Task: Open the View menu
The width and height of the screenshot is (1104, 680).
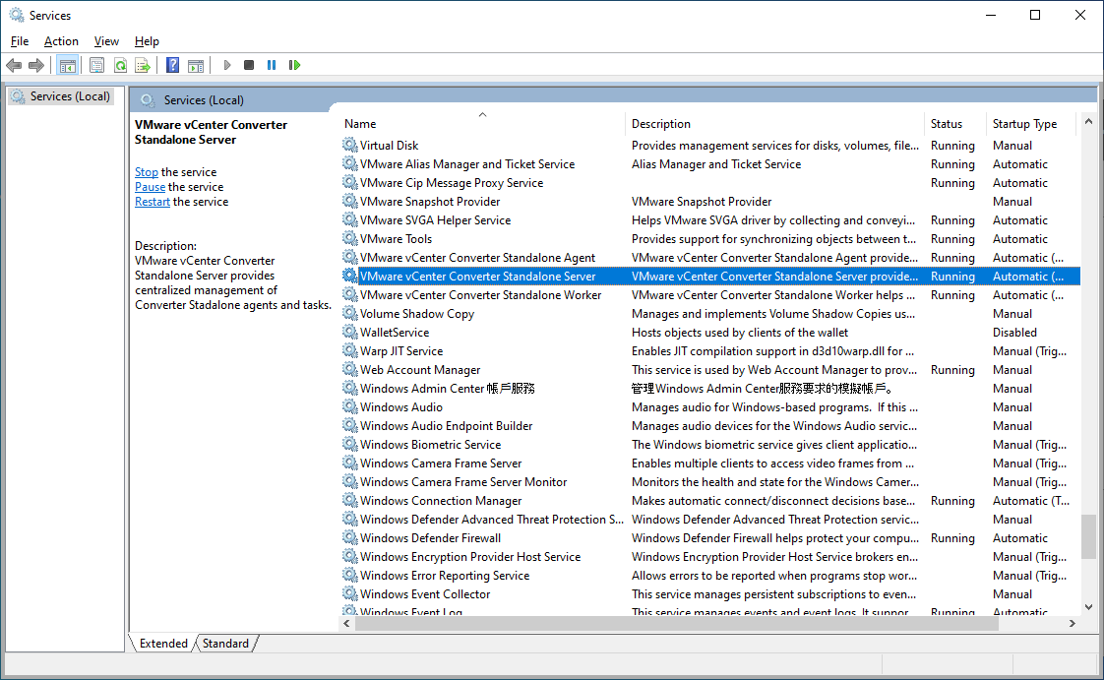Action: (x=106, y=41)
